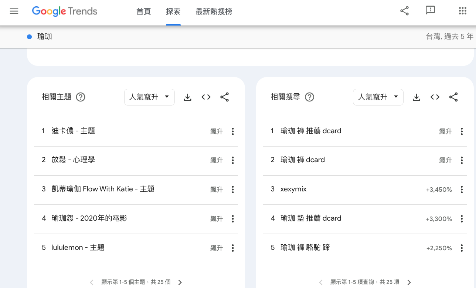Open the hamburger main menu
Screen dimensions: 476x288
click(x=14, y=11)
